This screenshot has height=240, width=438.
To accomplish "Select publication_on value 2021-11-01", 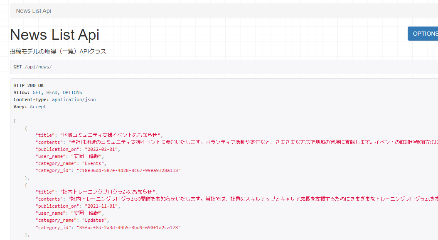I will (101, 206).
